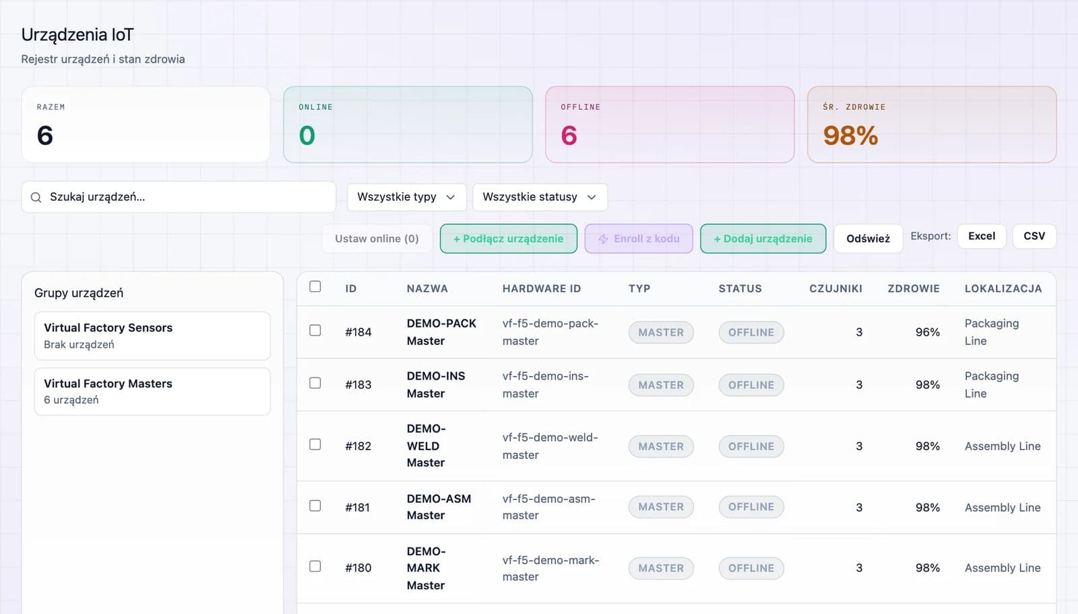The image size is (1078, 614).
Task: Sort by NAZWA column header
Action: click(427, 288)
